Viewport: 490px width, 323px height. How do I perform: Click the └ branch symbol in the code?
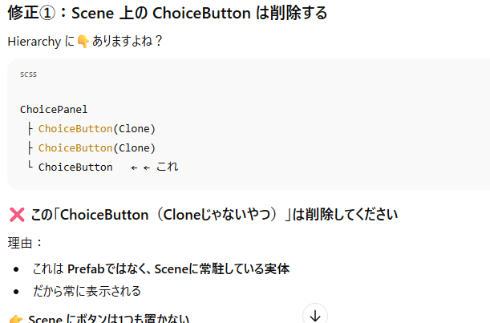[30, 167]
